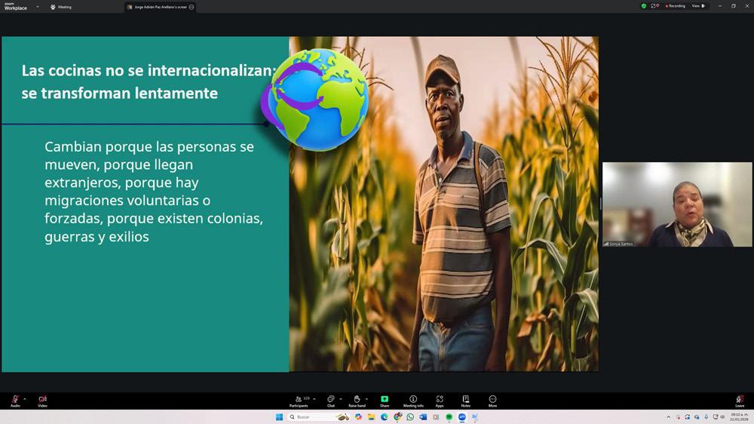Start video with the Video camera icon
The image size is (754, 424).
pyautogui.click(x=42, y=401)
